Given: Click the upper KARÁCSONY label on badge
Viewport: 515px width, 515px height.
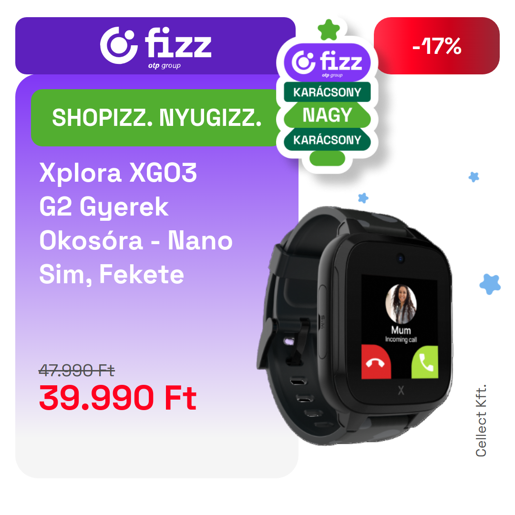Looking at the screenshot, I should pos(327,92).
